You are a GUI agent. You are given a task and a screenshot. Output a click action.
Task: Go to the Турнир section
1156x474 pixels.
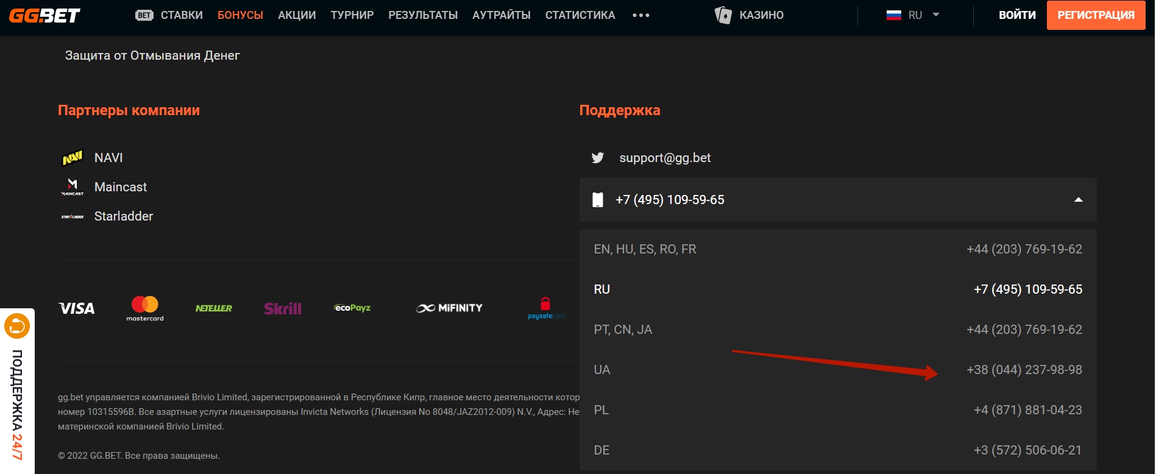(352, 15)
